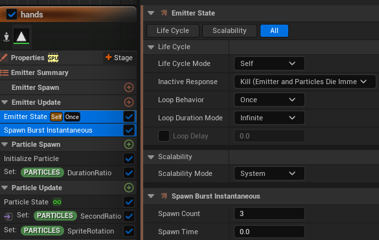379x240 pixels.
Task: Select the DurationRatio parameter label
Action: (x=89, y=173)
